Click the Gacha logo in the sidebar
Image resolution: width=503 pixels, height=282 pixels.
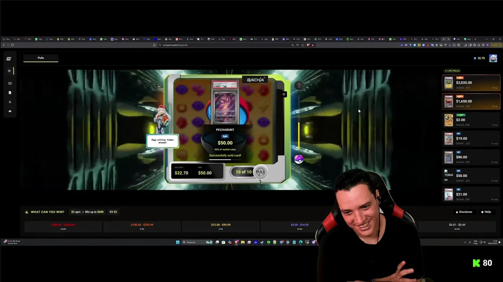[9, 59]
